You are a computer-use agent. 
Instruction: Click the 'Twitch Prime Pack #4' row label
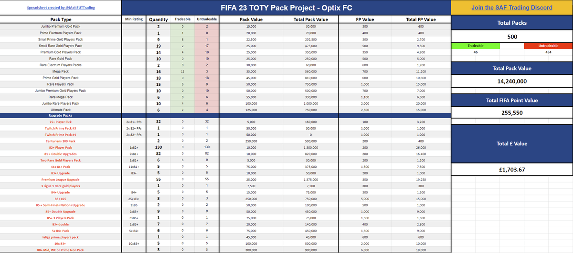pyautogui.click(x=61, y=135)
